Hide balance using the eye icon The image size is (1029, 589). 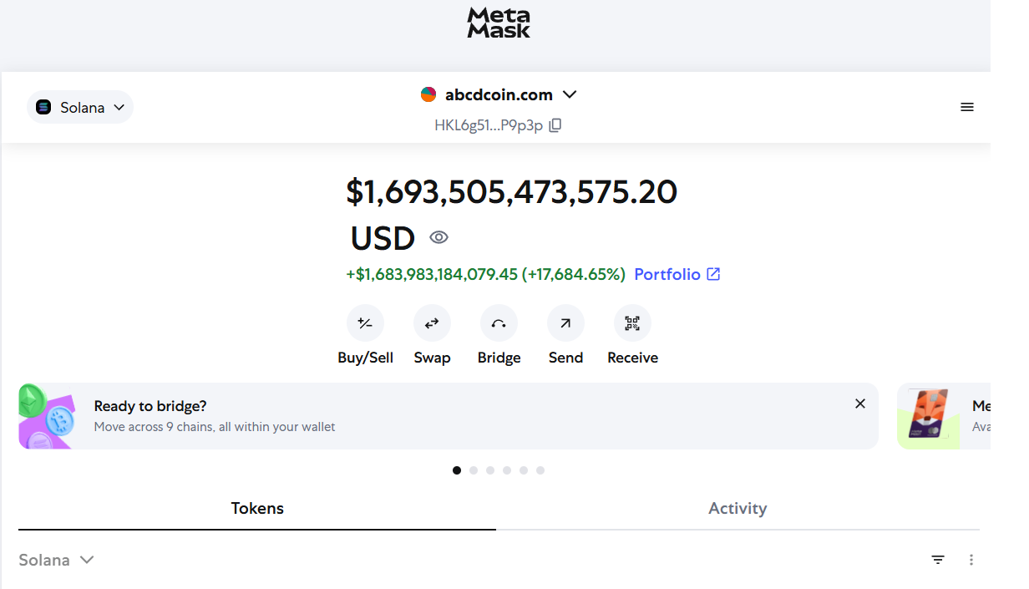(438, 237)
